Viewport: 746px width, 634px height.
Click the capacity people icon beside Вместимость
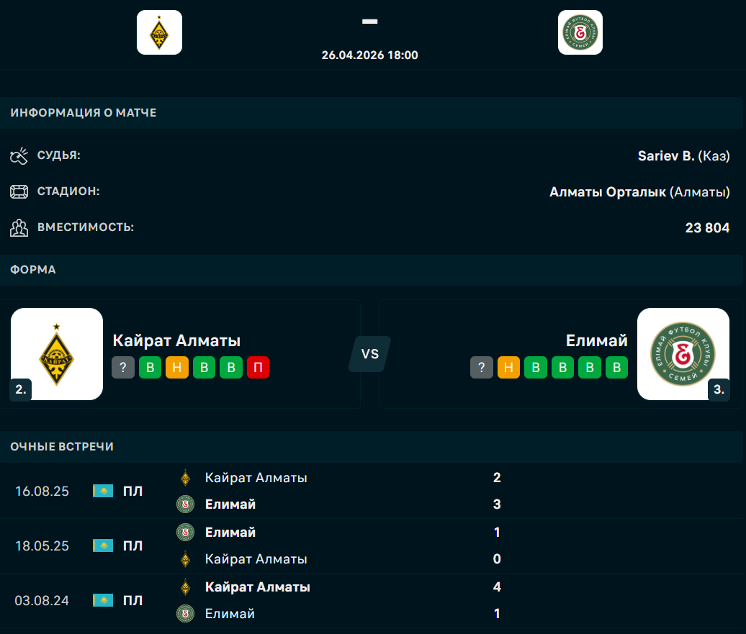[x=19, y=227]
